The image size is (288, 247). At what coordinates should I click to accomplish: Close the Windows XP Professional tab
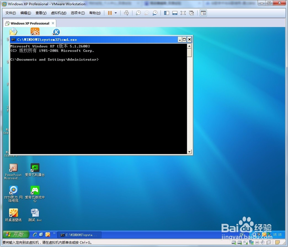coord(53,23)
